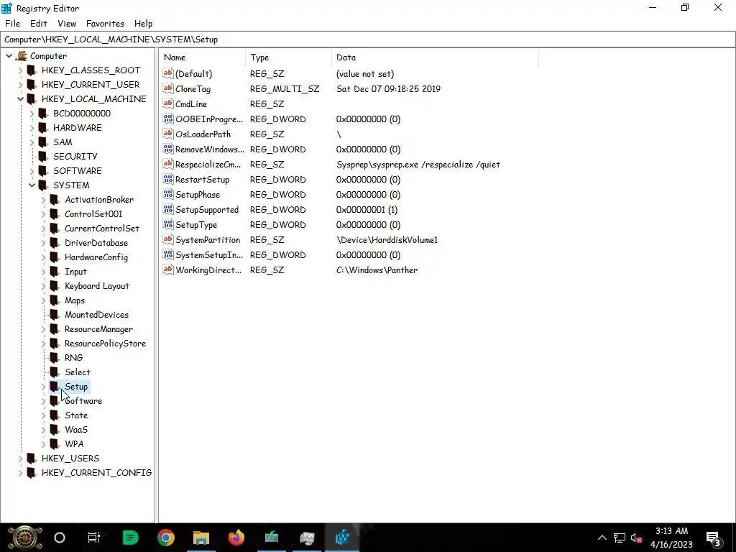
Task: Click the string icon for WorkingDirectory
Action: pyautogui.click(x=168, y=270)
